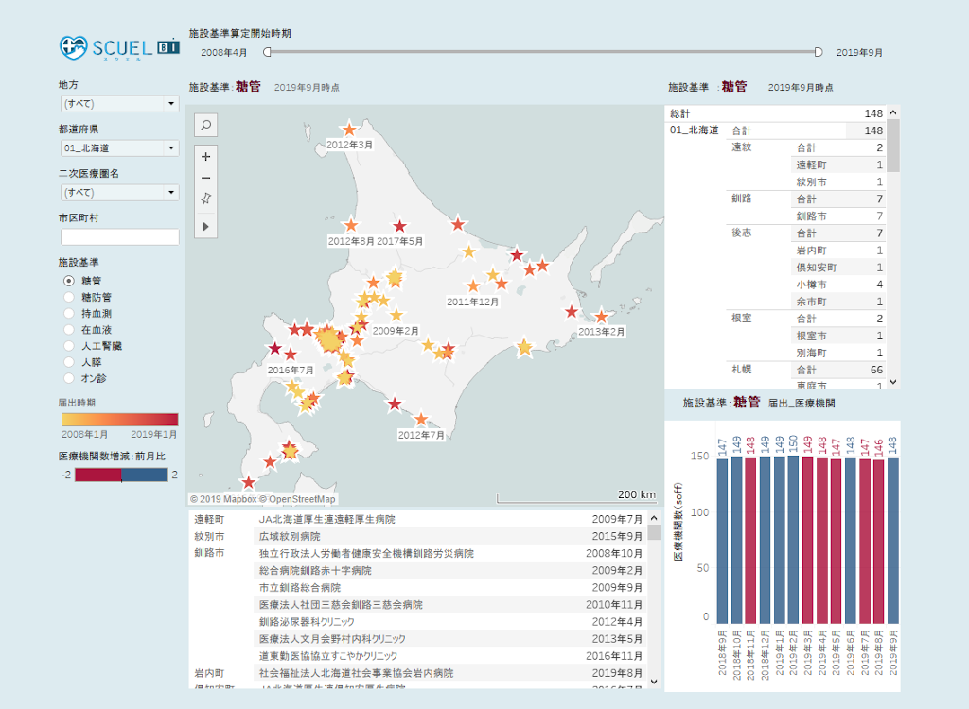Click the 小樽市 row in the summary table
969x709 pixels.
(813, 284)
